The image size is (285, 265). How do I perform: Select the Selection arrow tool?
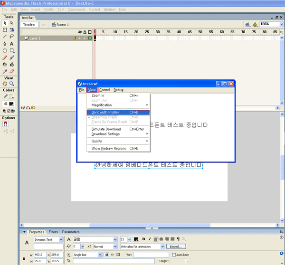coord(5,23)
